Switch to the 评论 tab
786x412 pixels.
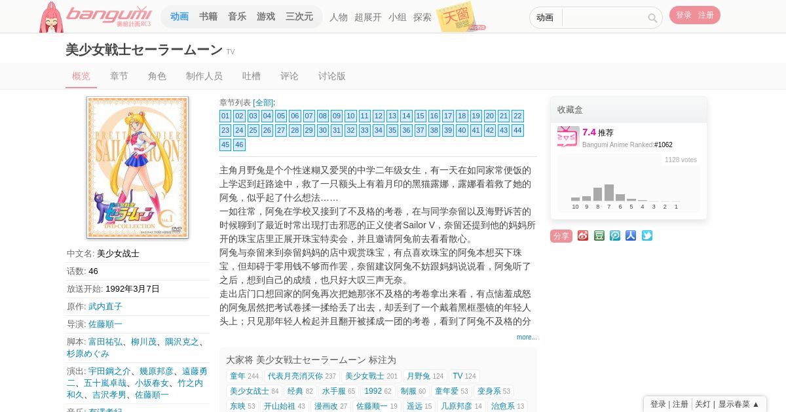[x=290, y=76]
